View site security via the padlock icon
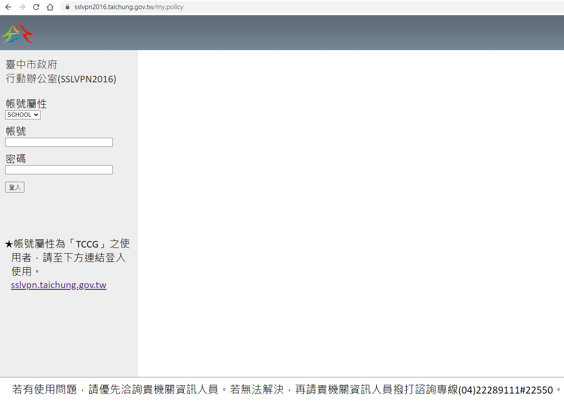Viewport: 564px width, 404px height. [x=67, y=7]
